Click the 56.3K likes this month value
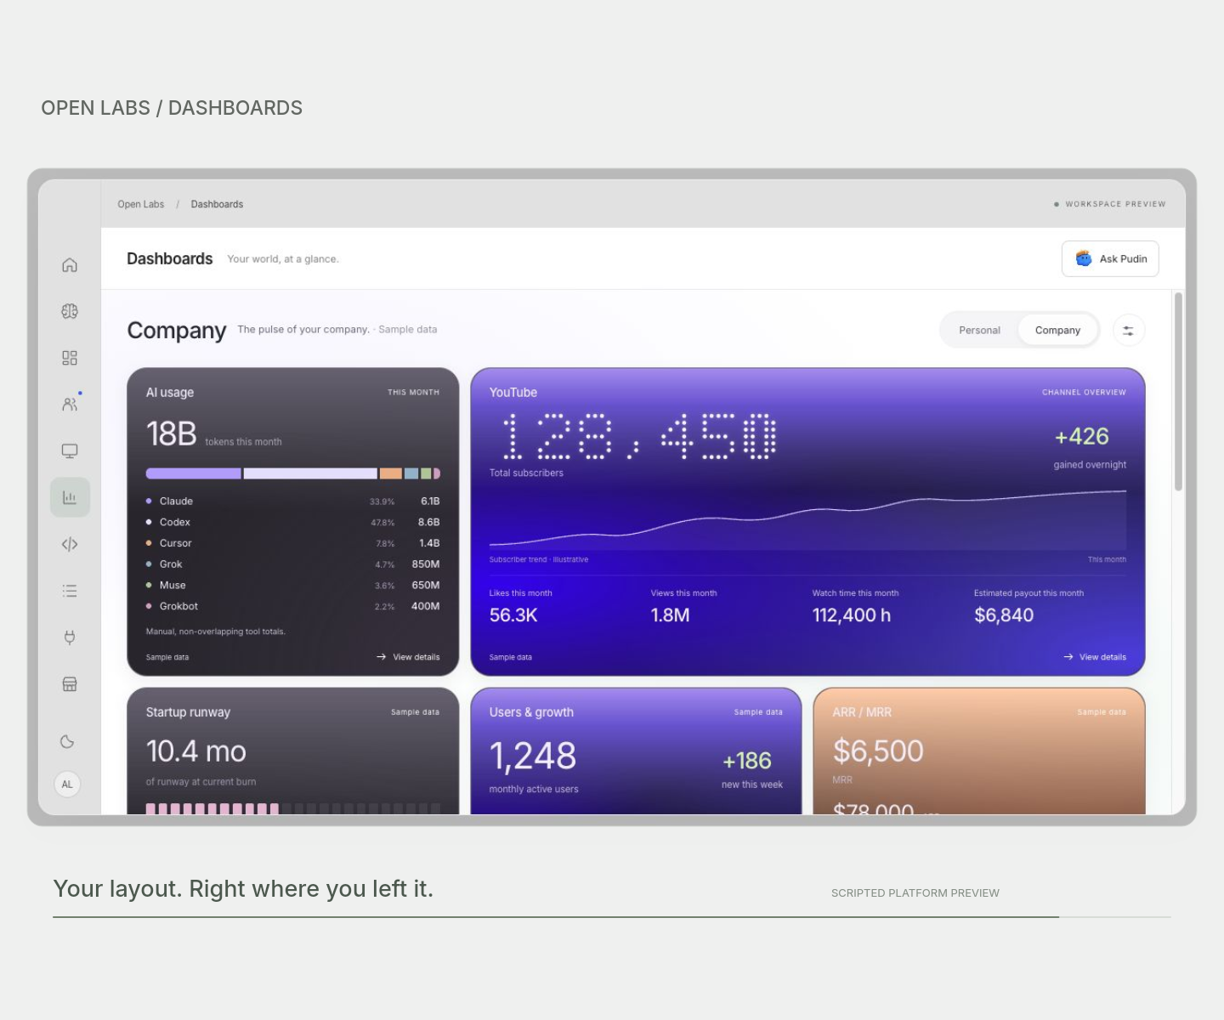This screenshot has height=1020, width=1224. pos(513,615)
